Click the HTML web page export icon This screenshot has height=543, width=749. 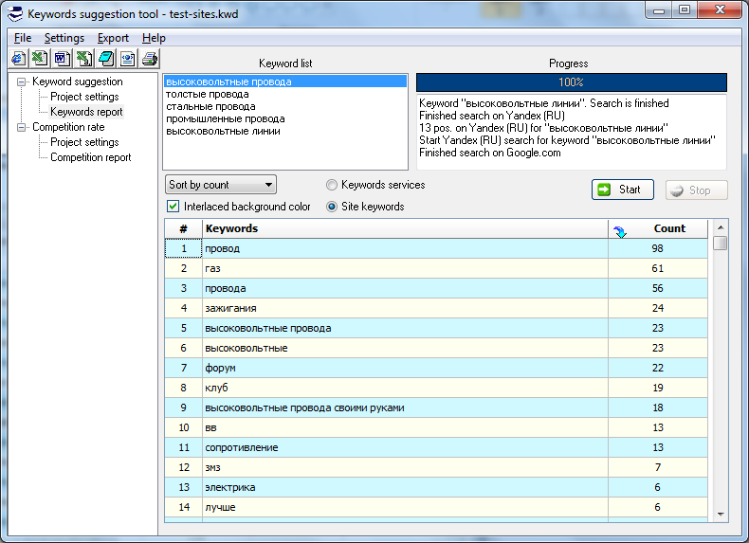tap(128, 59)
